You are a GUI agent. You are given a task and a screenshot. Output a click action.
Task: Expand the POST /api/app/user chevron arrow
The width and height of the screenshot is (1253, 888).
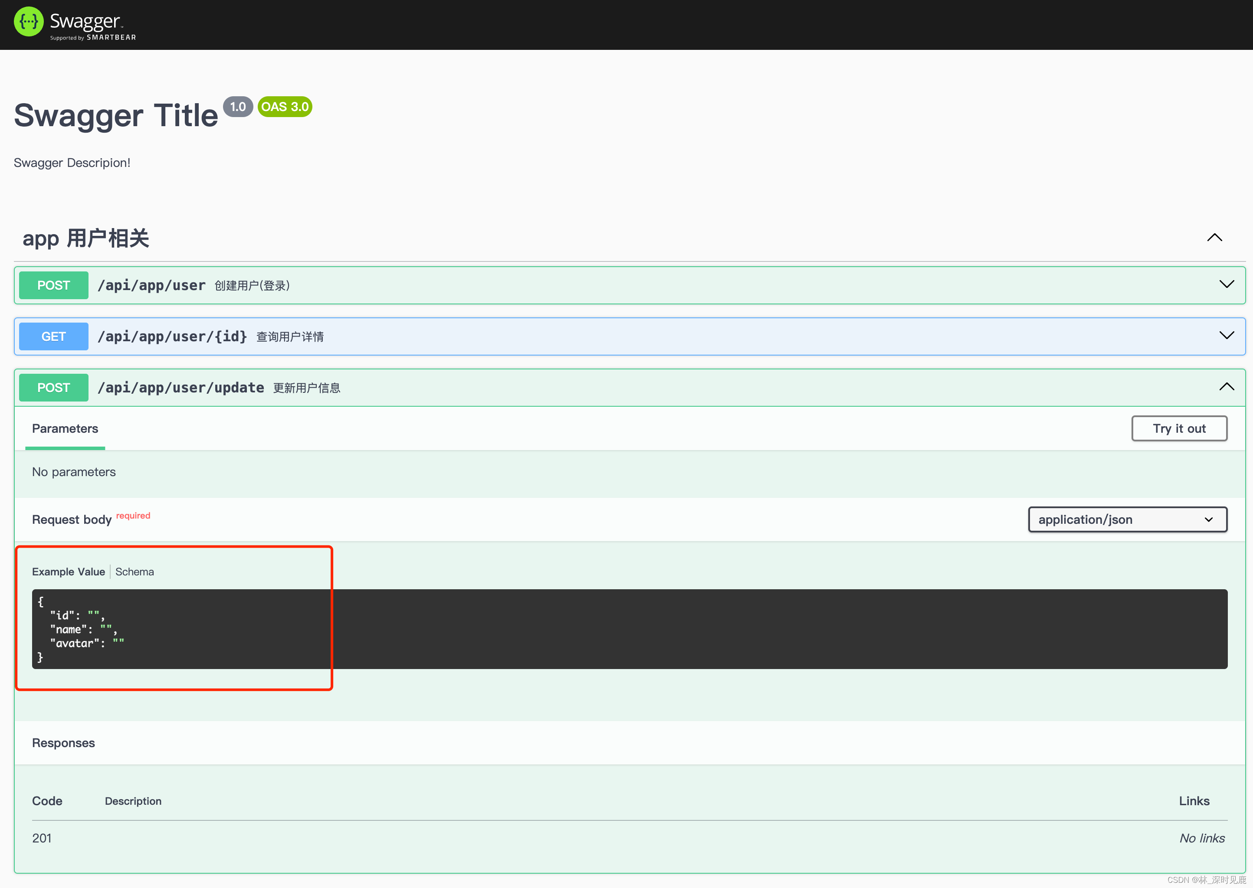tap(1226, 284)
